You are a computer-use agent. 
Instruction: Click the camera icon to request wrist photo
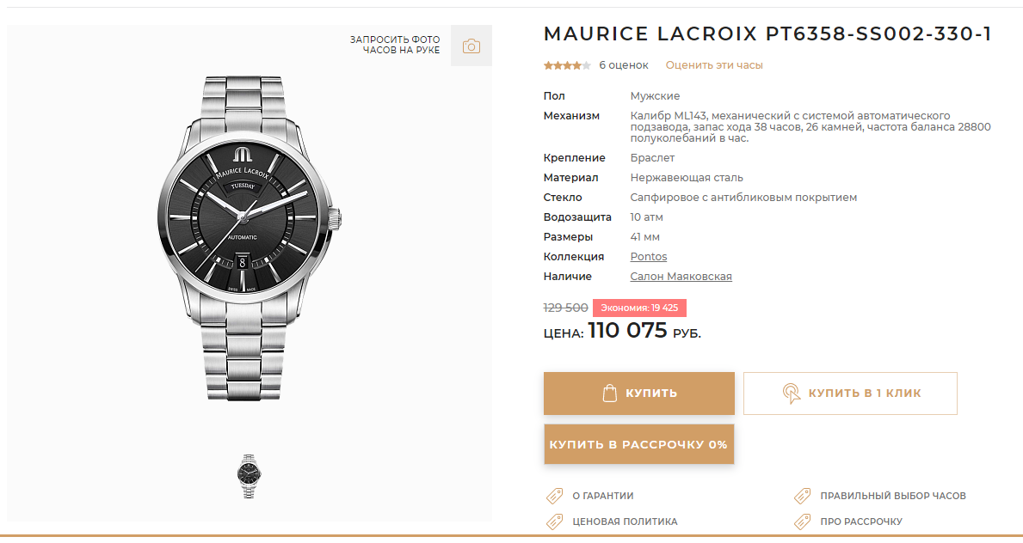pos(471,46)
